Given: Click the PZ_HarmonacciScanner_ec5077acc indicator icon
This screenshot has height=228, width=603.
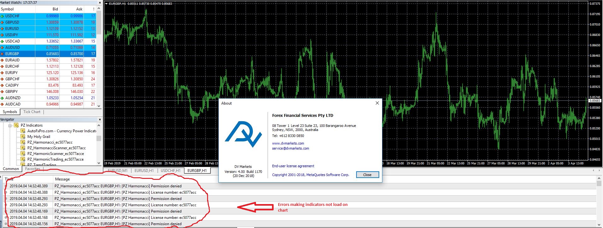Looking at the screenshot, I should (23, 148).
